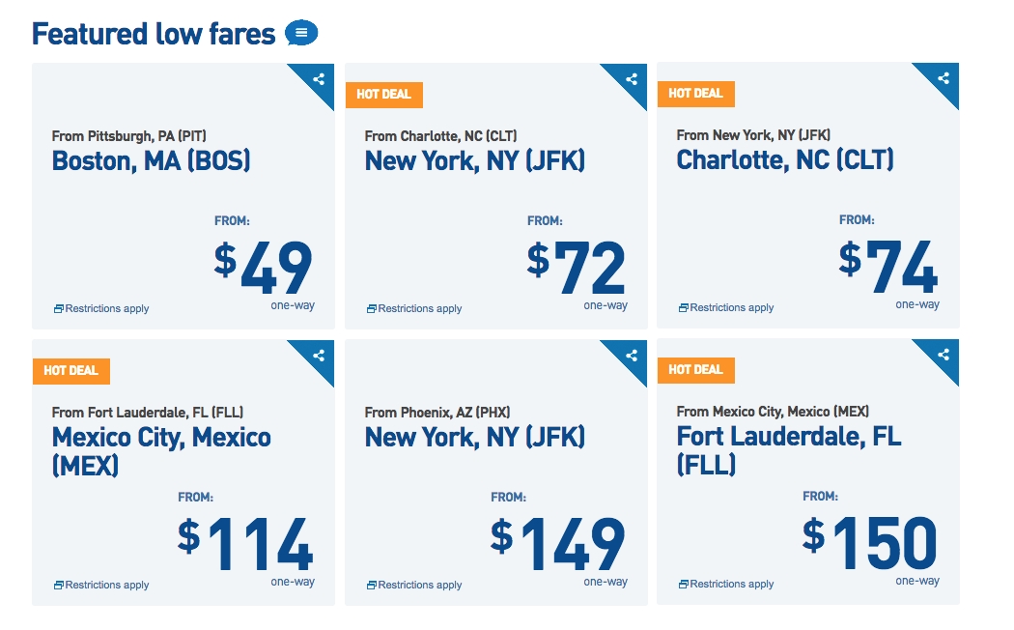Share the Mexico City to Fort Lauderdale fare
The width and height of the screenshot is (1014, 630).
pyautogui.click(x=944, y=355)
